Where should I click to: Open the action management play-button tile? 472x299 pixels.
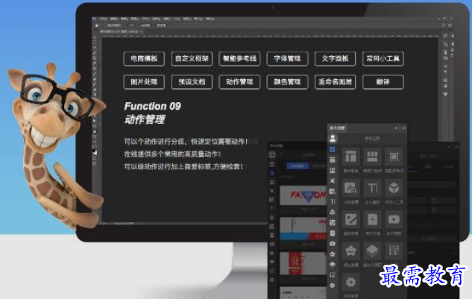click(x=394, y=219)
